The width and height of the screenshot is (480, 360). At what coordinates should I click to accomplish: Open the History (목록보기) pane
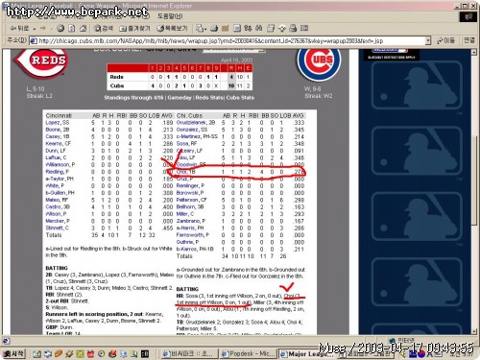pyautogui.click(x=172, y=29)
